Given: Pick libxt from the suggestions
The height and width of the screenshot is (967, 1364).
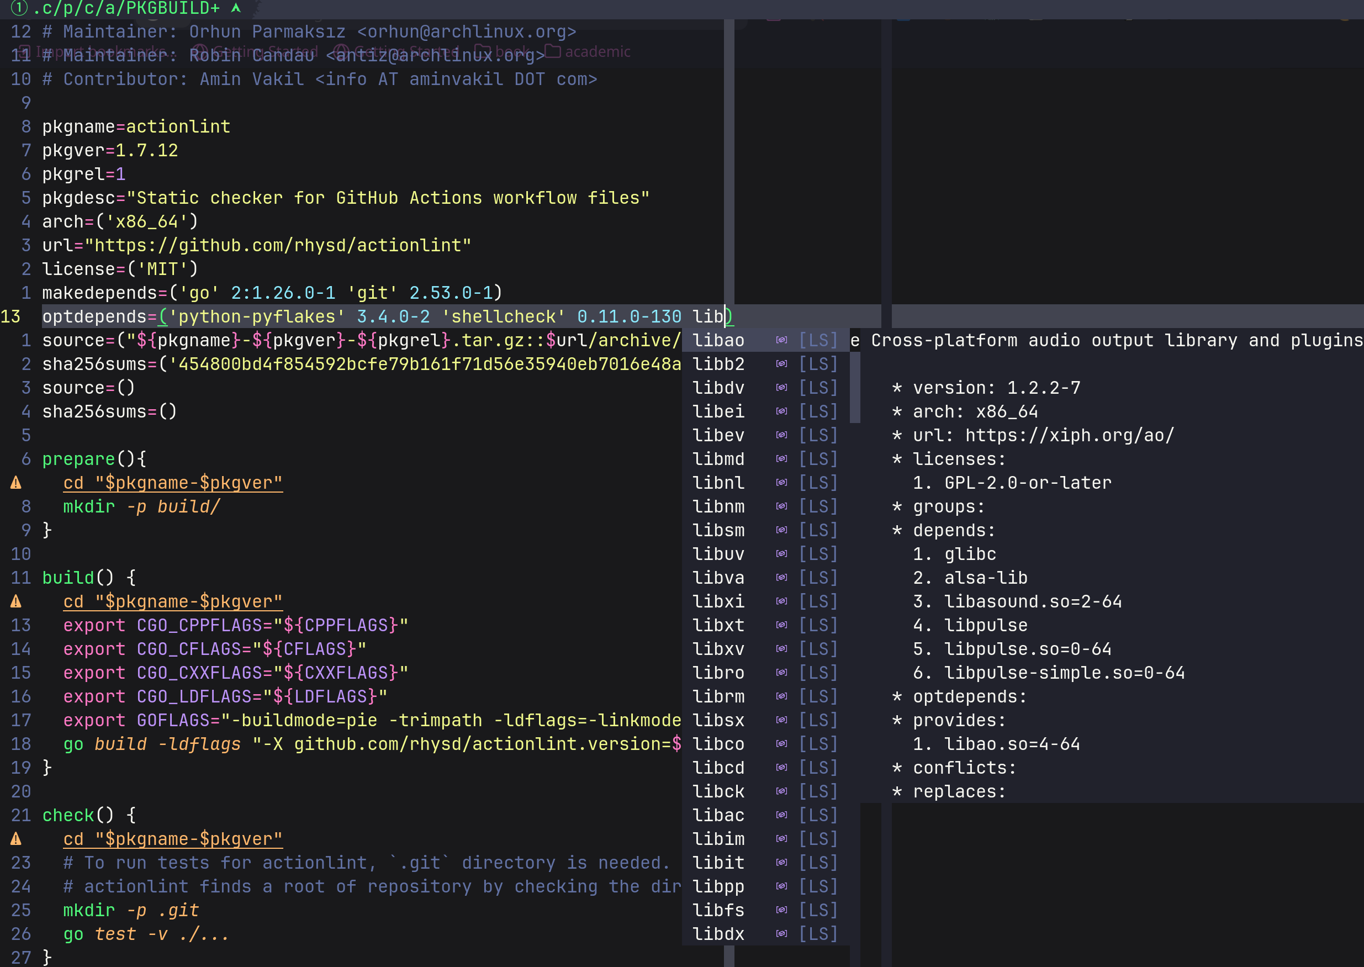Looking at the screenshot, I should click(765, 625).
